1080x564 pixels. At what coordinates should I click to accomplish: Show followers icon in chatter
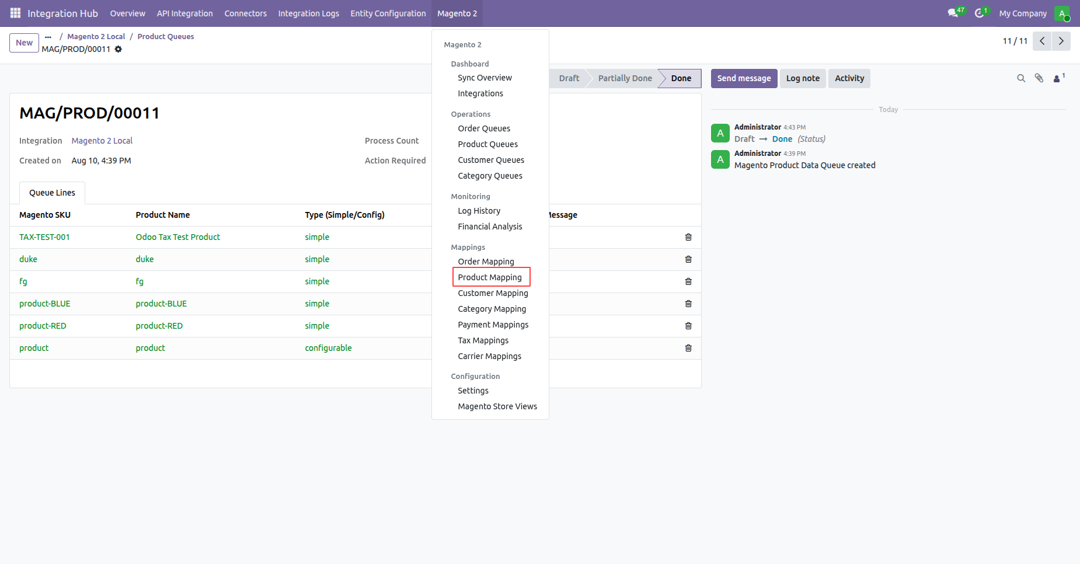pyautogui.click(x=1059, y=78)
